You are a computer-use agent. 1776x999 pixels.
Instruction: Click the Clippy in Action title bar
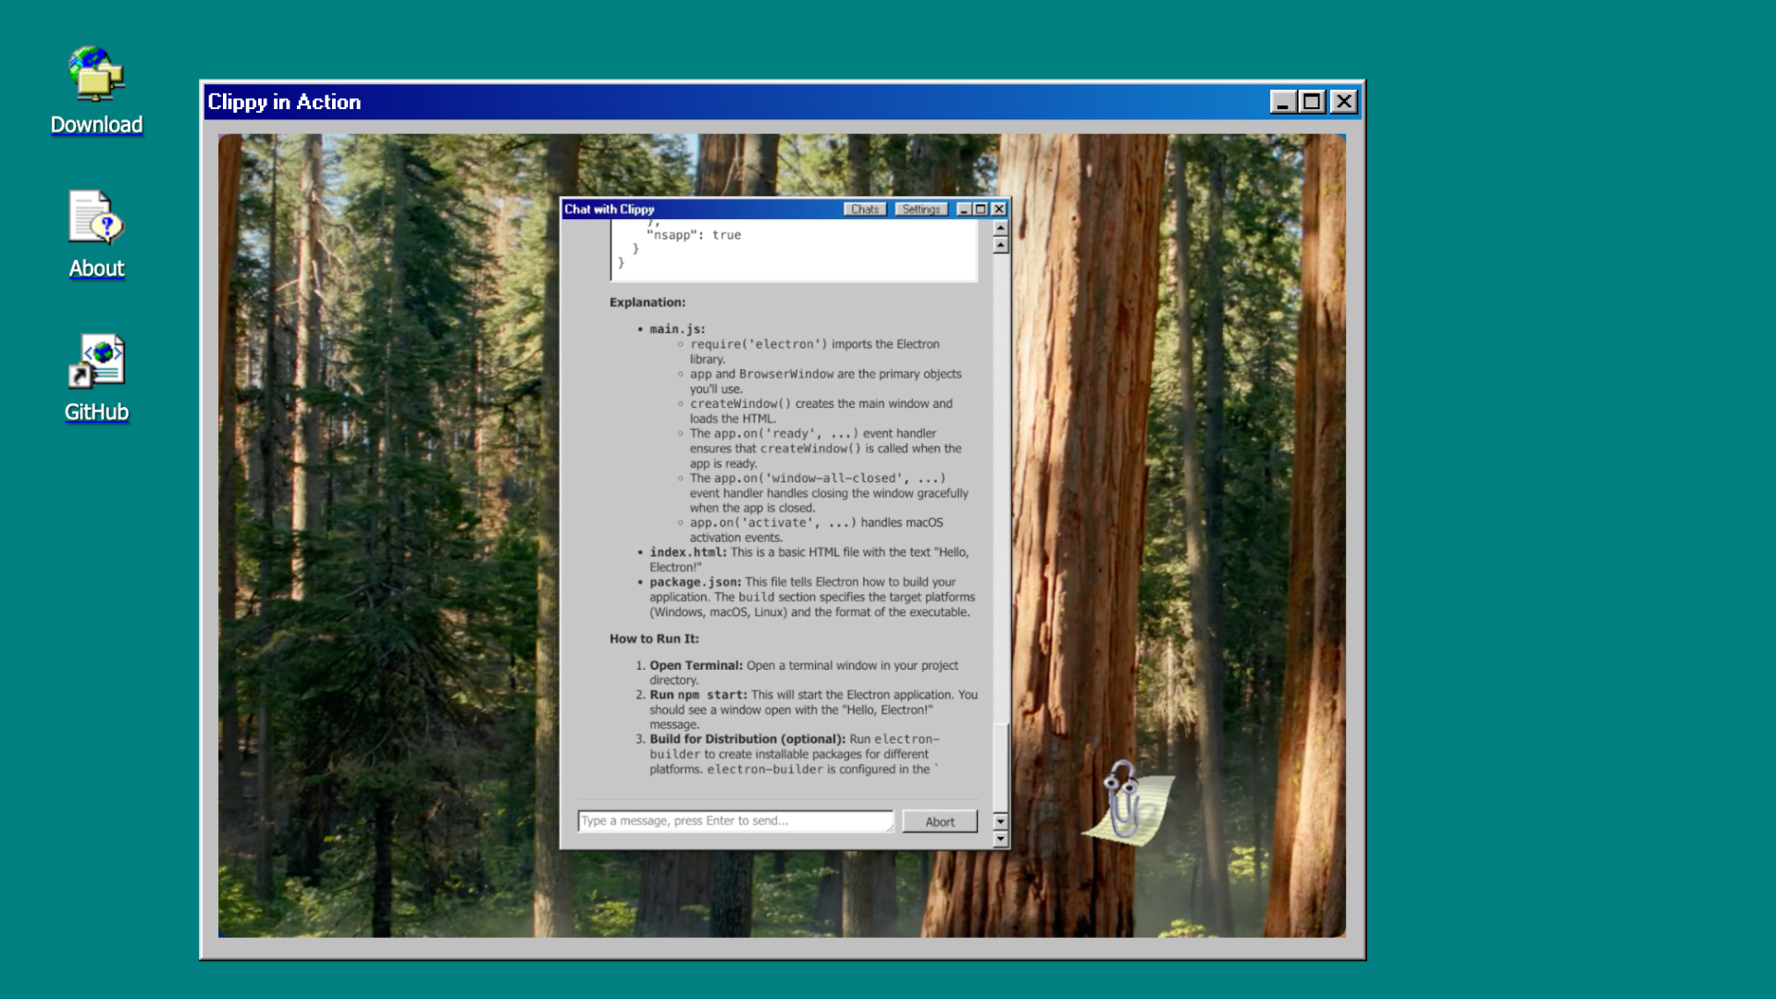(x=647, y=102)
